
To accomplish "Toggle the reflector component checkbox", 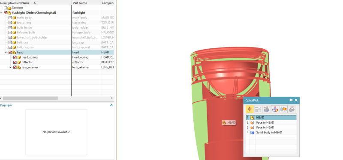I will (x=15, y=62).
